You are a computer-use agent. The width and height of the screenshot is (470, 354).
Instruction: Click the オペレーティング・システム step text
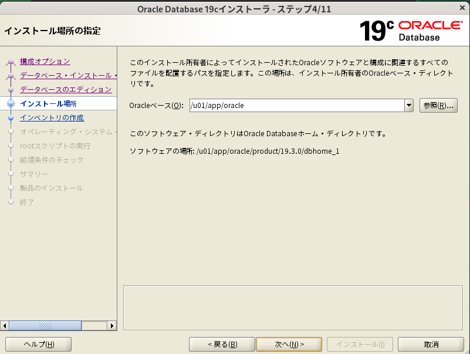68,132
